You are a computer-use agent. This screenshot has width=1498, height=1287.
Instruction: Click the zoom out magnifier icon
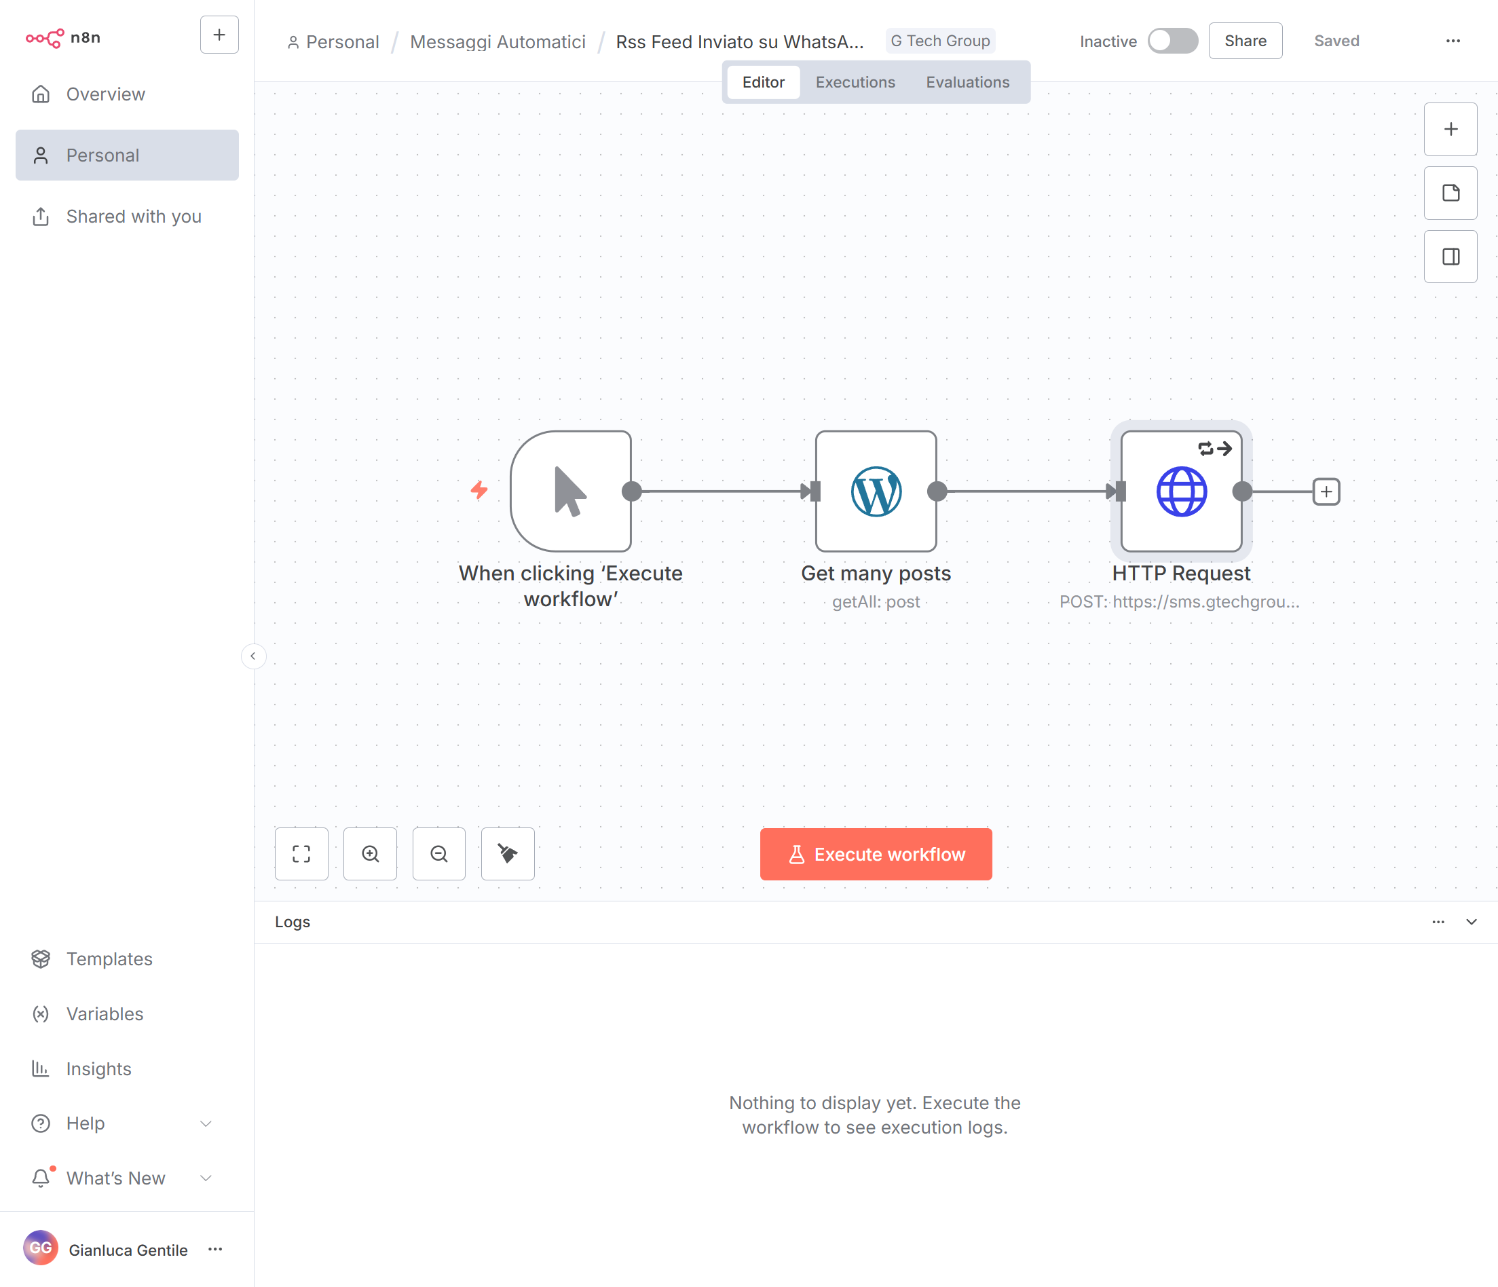[439, 854]
